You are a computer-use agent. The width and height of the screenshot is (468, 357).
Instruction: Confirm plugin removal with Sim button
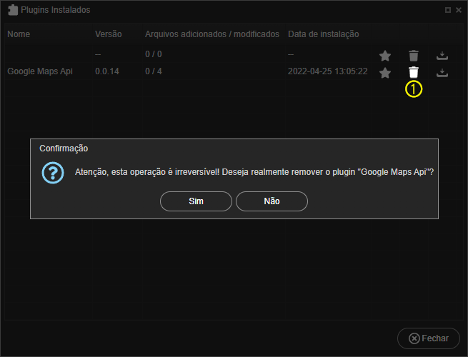(196, 201)
